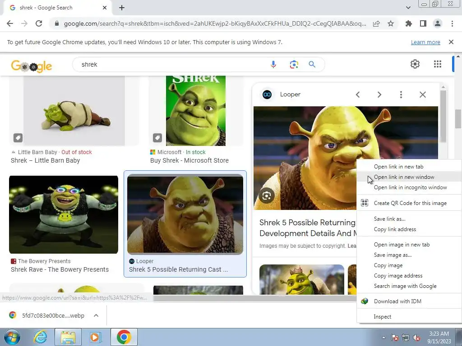Open more options dots in preview panel
This screenshot has width=462, height=346.
pyautogui.click(x=401, y=95)
